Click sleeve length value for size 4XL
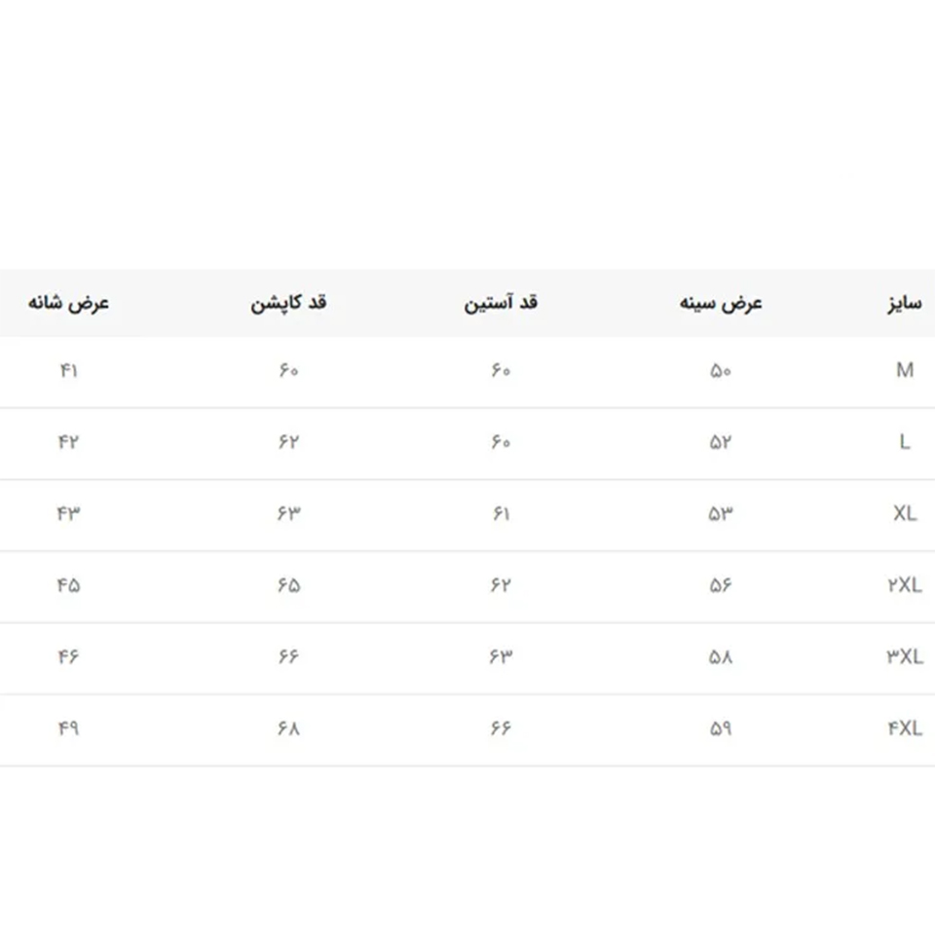The width and height of the screenshot is (935, 935). 501,729
